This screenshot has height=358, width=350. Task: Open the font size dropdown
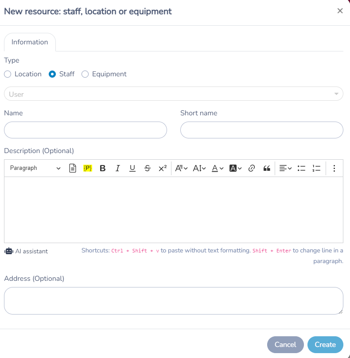point(199,168)
